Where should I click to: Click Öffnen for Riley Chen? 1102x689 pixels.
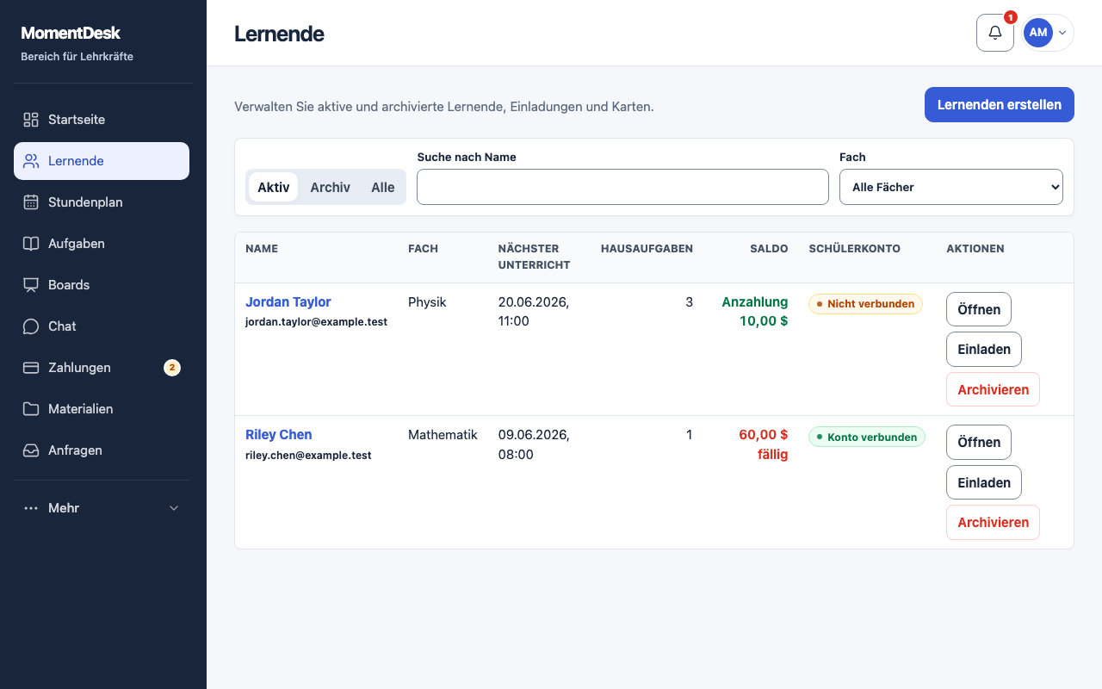pos(979,442)
